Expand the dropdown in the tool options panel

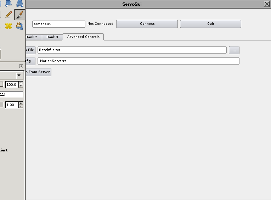19,76
